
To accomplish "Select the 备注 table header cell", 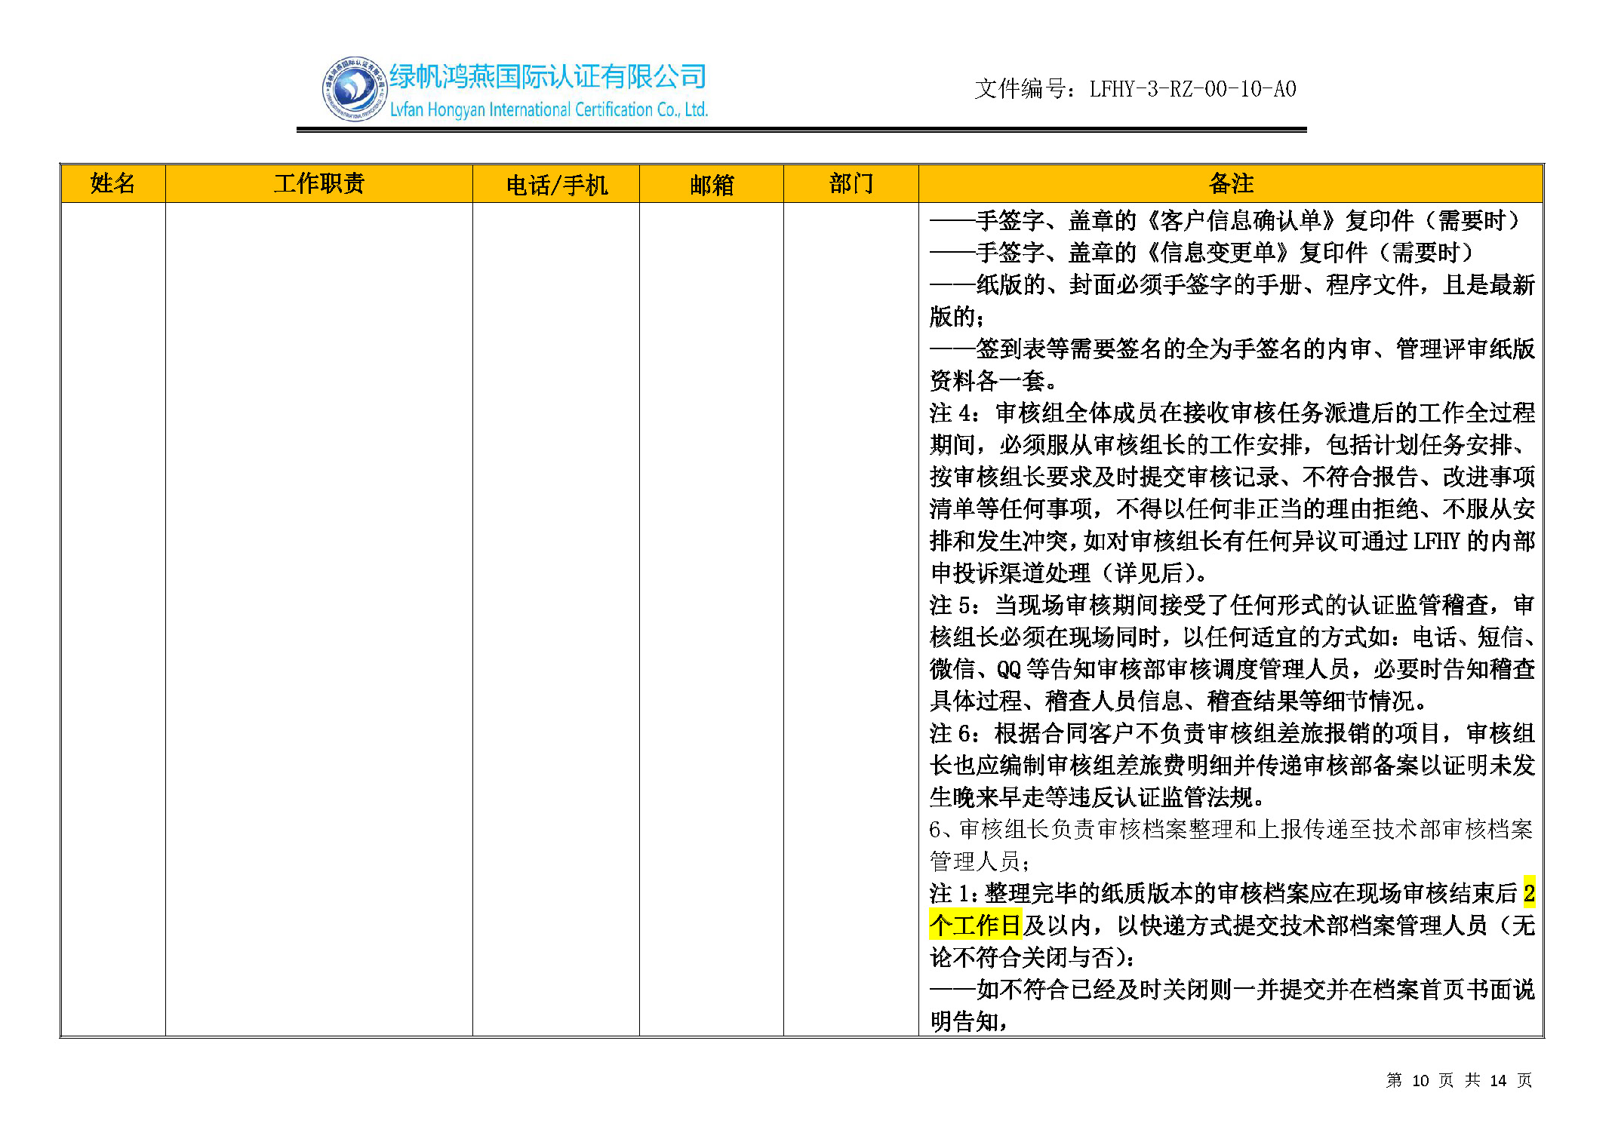I will pyautogui.click(x=1230, y=183).
